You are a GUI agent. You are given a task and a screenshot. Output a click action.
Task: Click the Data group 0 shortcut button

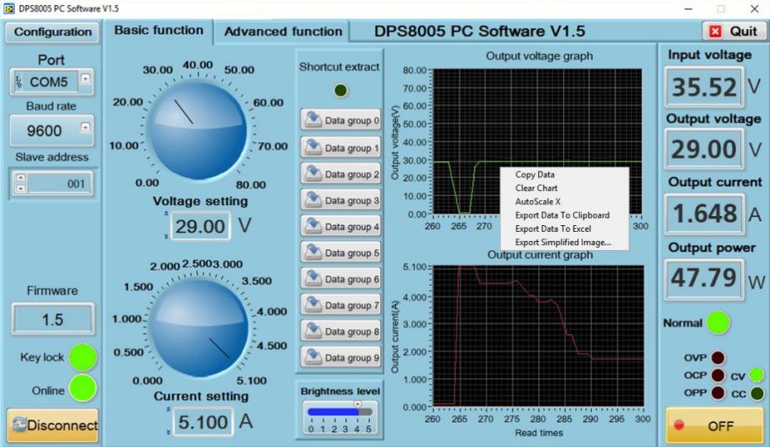(341, 120)
